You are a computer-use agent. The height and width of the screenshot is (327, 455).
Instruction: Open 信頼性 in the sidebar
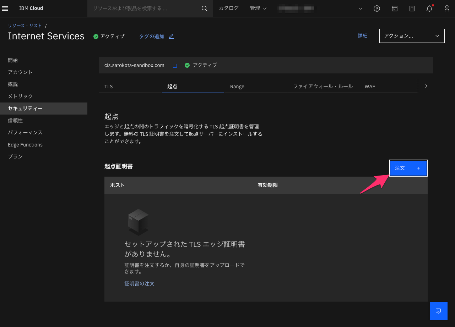coord(44,121)
